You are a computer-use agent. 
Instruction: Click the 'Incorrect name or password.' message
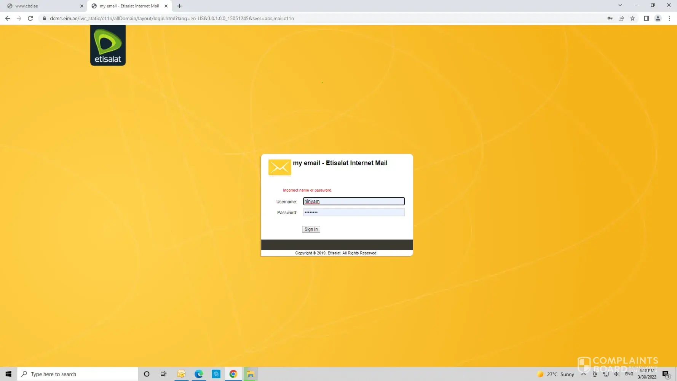pos(307,190)
